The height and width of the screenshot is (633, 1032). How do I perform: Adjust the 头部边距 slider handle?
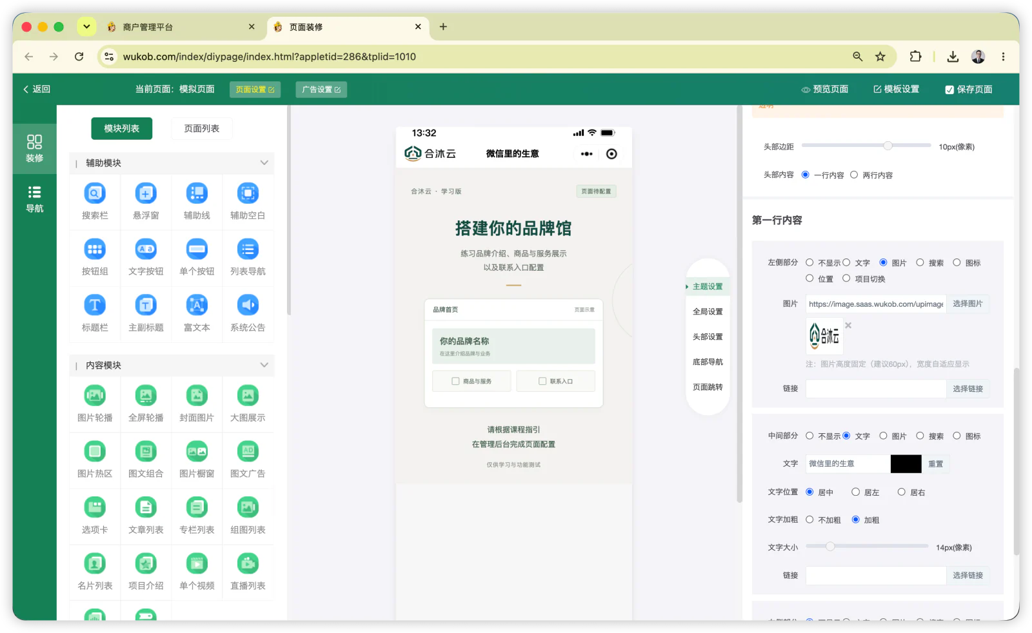coord(888,146)
